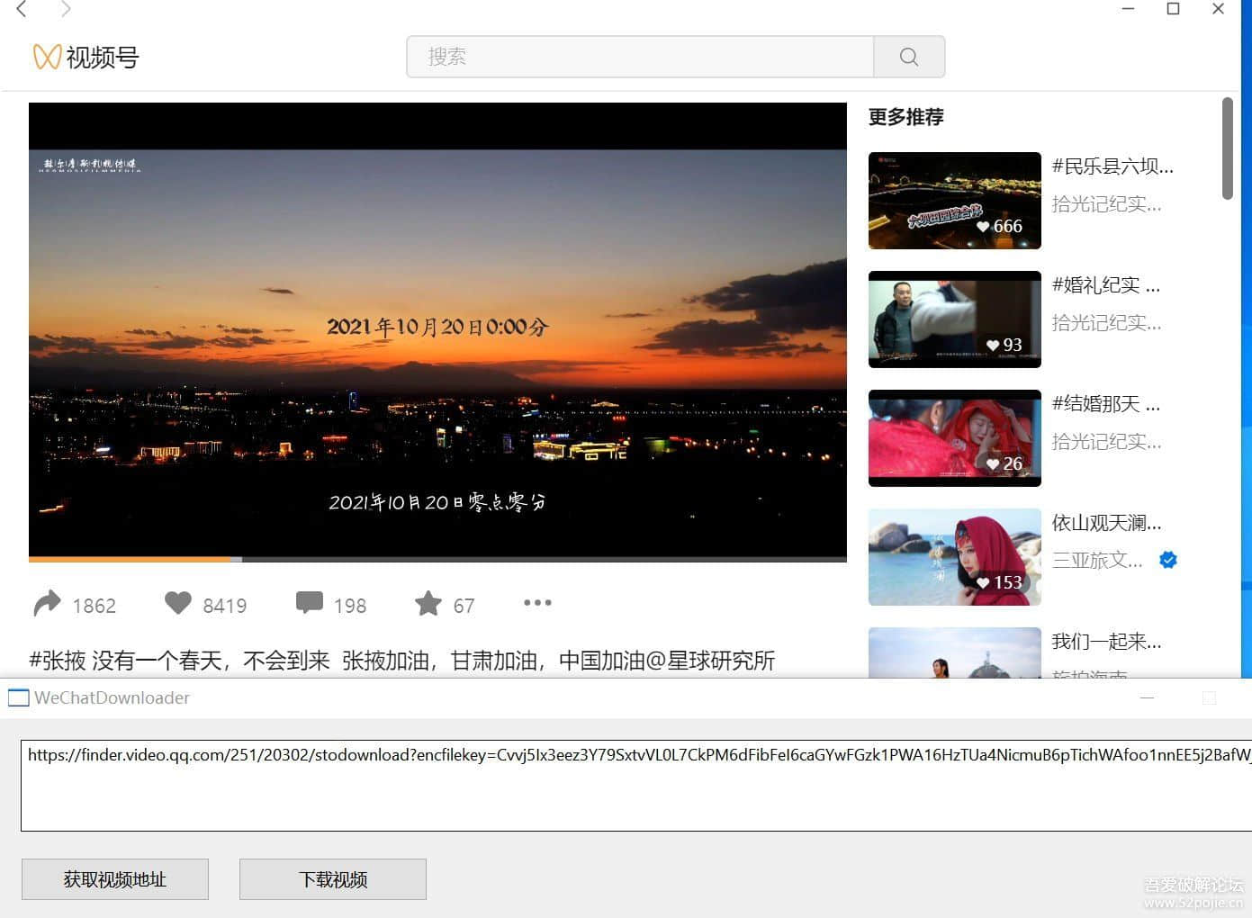Favorite the video with star icon
1252x918 pixels.
pyautogui.click(x=428, y=602)
